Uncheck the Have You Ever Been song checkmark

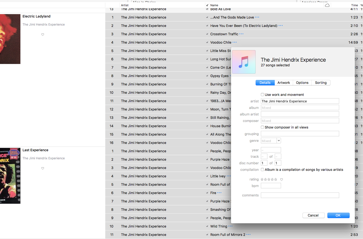(x=207, y=26)
